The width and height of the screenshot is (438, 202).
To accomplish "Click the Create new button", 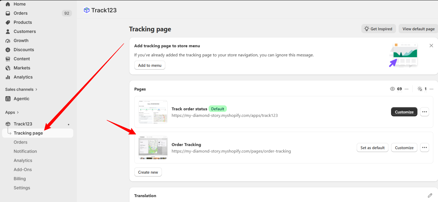I will 148,172.
